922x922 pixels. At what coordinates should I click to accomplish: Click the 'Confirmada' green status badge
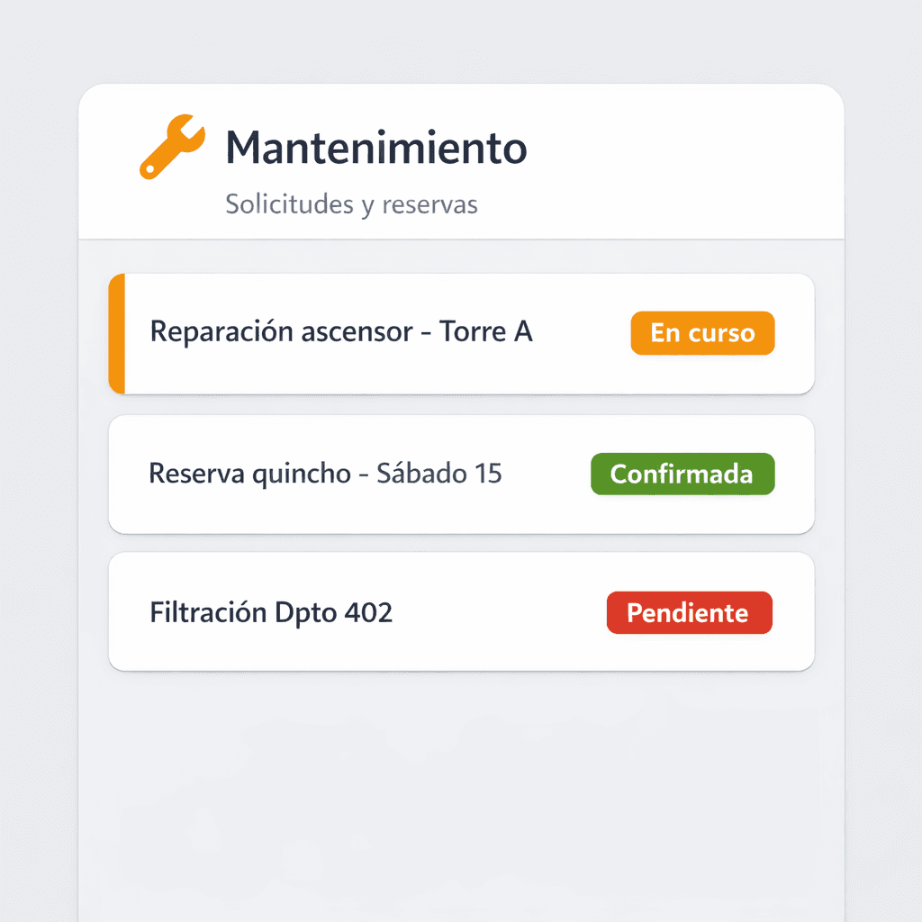(682, 475)
